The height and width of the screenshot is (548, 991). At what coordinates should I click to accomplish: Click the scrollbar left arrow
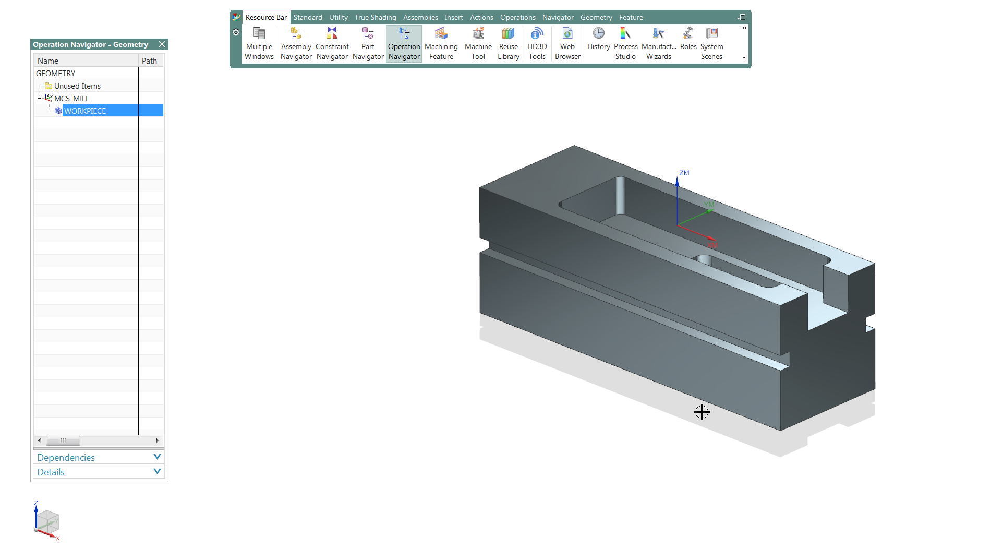(x=39, y=440)
